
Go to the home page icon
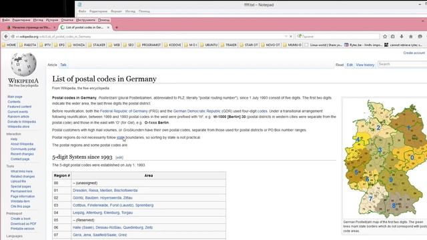pos(411,36)
